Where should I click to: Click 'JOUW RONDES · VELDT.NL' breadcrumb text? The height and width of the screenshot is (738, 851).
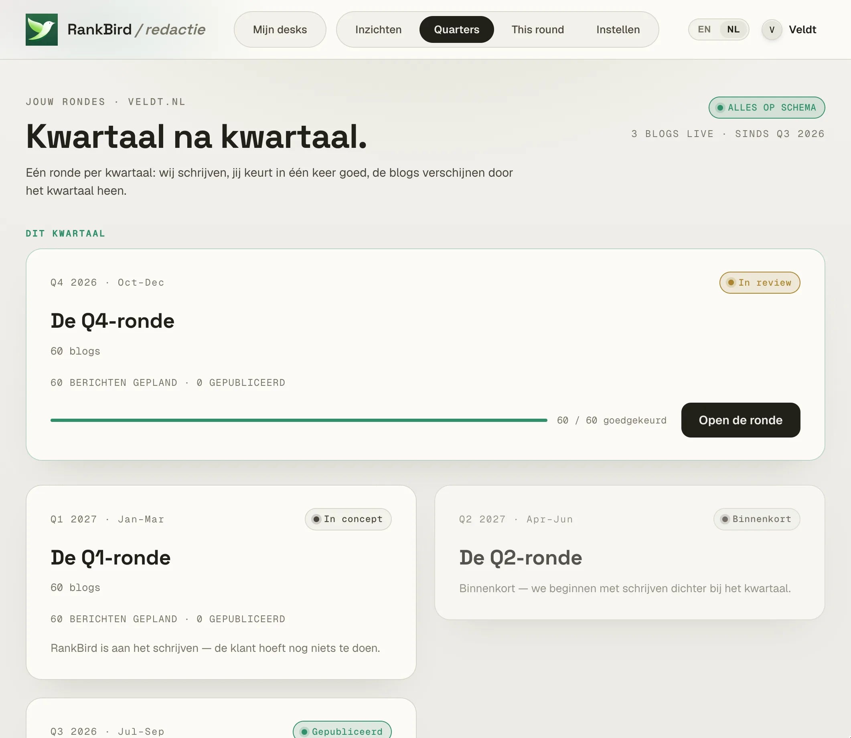point(105,102)
